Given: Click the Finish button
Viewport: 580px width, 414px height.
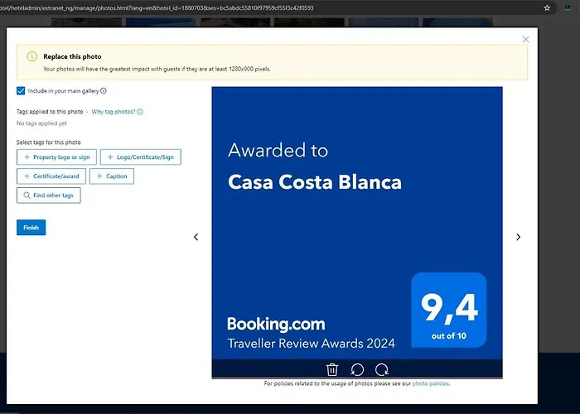Looking at the screenshot, I should coord(31,228).
